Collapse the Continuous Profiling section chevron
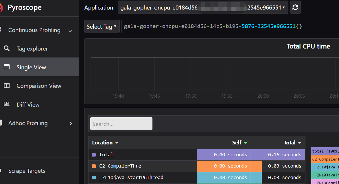The height and width of the screenshot is (184, 339). tap(70, 31)
